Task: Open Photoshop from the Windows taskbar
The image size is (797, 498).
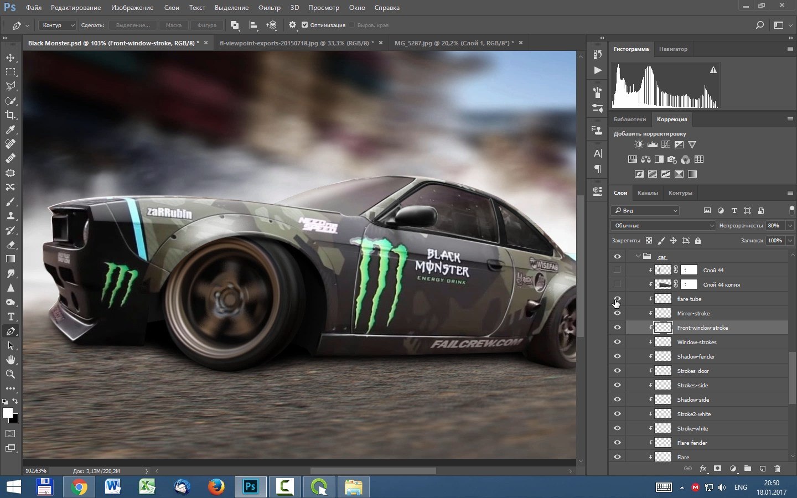Action: pyautogui.click(x=251, y=487)
